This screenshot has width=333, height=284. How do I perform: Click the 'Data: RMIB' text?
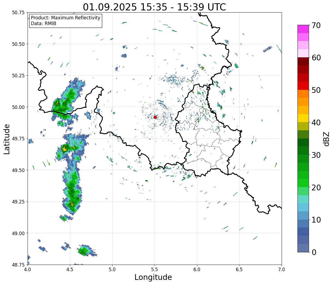click(x=43, y=23)
